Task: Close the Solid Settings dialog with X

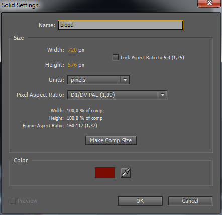Action: (209, 3)
